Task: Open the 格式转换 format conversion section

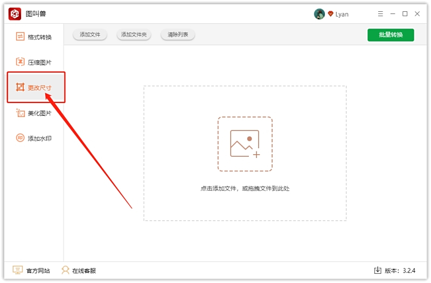Action: point(34,37)
